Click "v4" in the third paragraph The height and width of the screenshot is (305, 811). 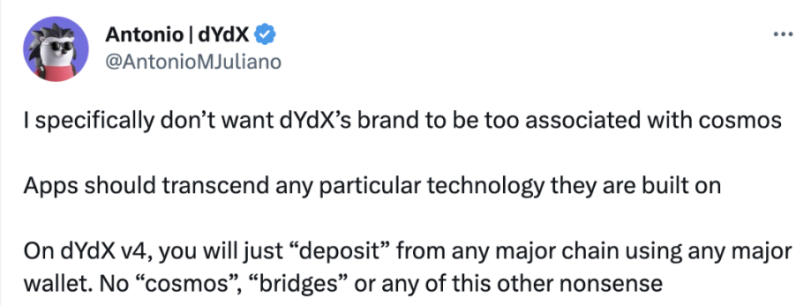point(134,252)
